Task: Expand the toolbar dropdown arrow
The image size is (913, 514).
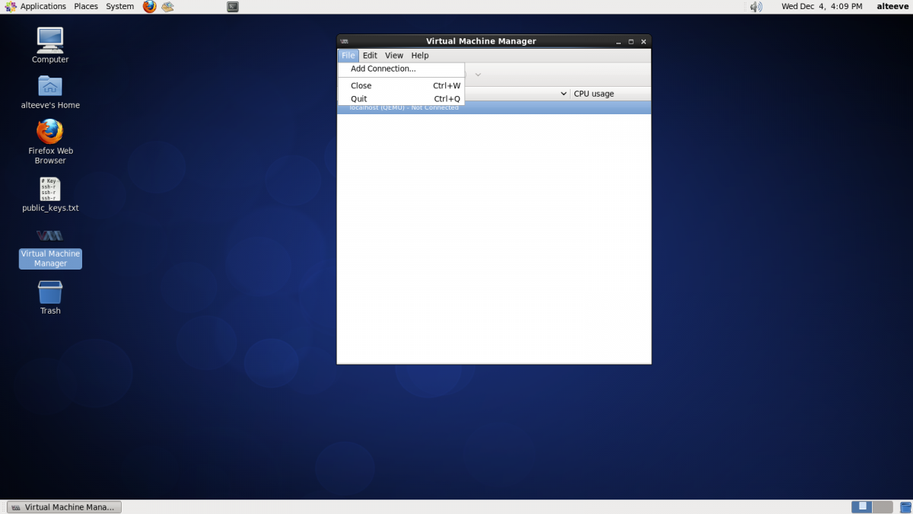Action: pyautogui.click(x=478, y=75)
